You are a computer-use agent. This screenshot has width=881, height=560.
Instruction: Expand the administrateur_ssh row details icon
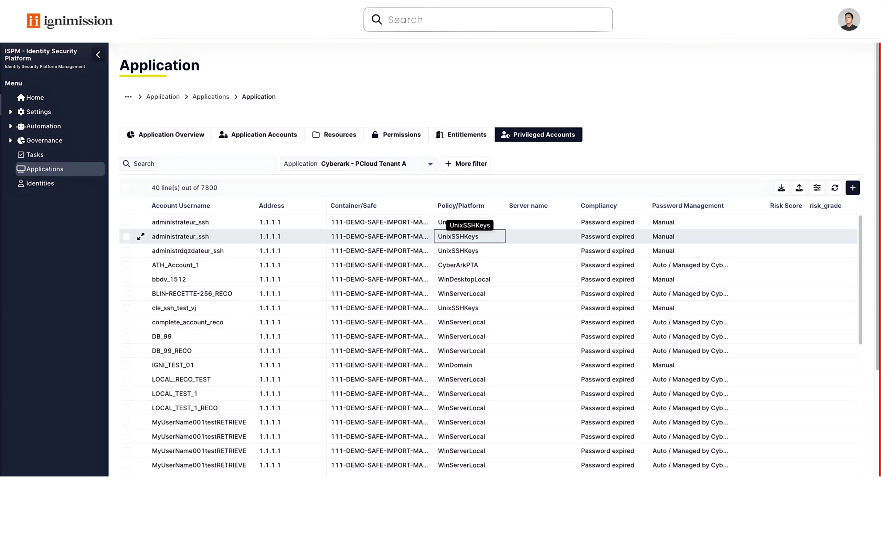click(140, 237)
